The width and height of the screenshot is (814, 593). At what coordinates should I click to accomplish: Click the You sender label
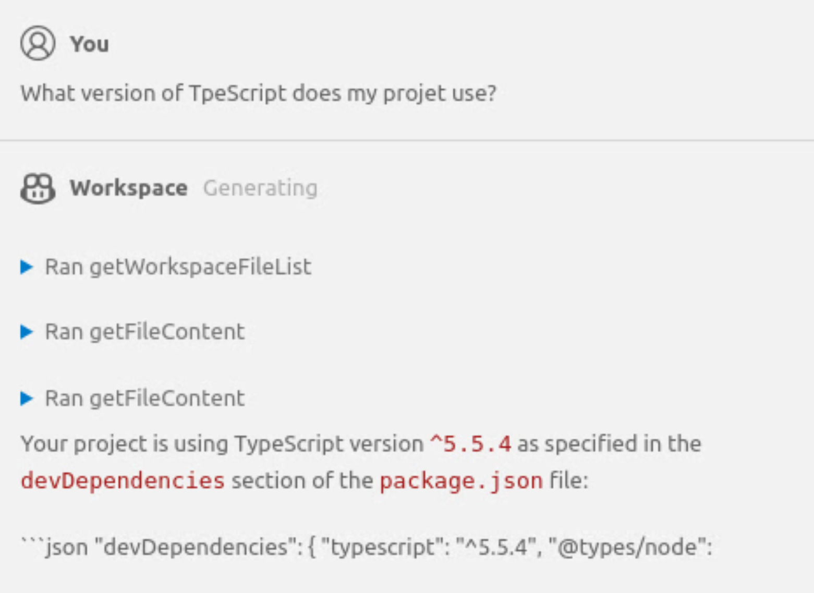(90, 44)
